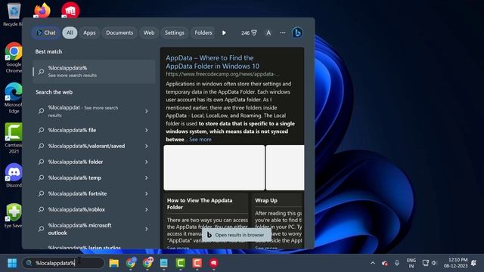Open freecodecamp.org URL under title
Screen dimensions: 484x272
click(222, 74)
